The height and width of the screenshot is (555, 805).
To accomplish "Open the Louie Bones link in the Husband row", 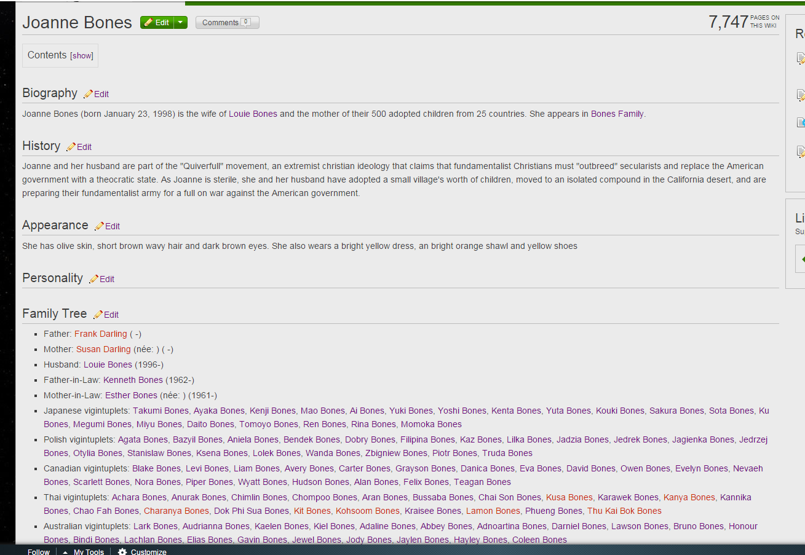I will pyautogui.click(x=108, y=364).
